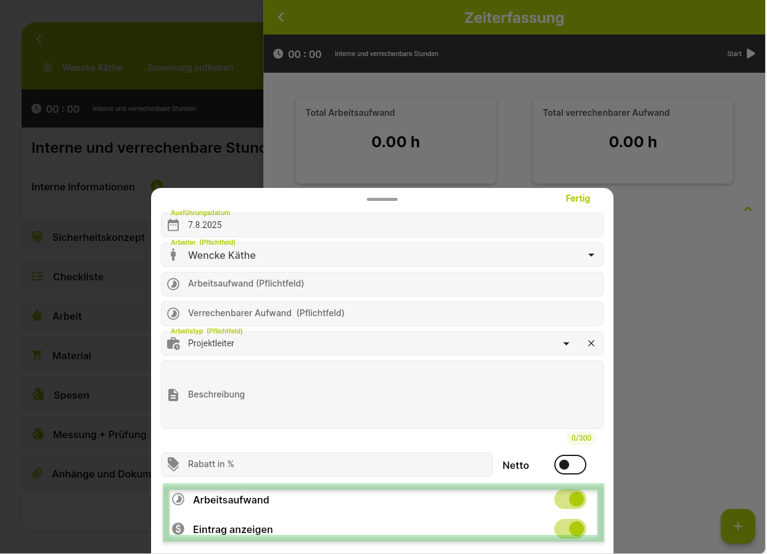
Task: Start the timer with the play icon
Action: tap(750, 54)
